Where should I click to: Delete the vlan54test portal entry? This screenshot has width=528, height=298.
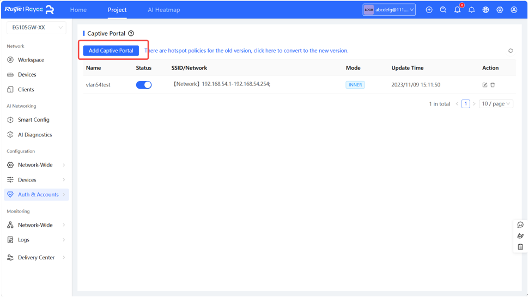(x=493, y=85)
